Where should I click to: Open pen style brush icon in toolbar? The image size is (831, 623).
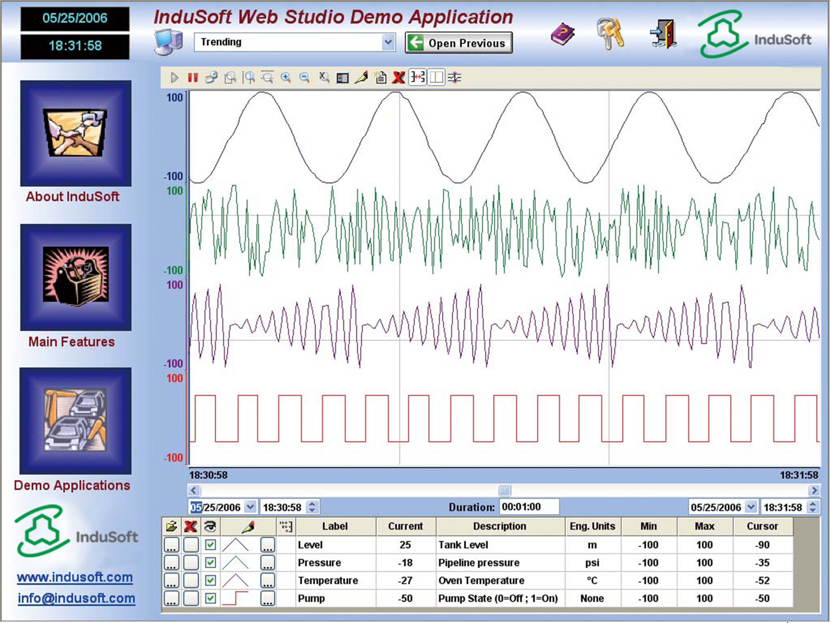click(x=361, y=78)
